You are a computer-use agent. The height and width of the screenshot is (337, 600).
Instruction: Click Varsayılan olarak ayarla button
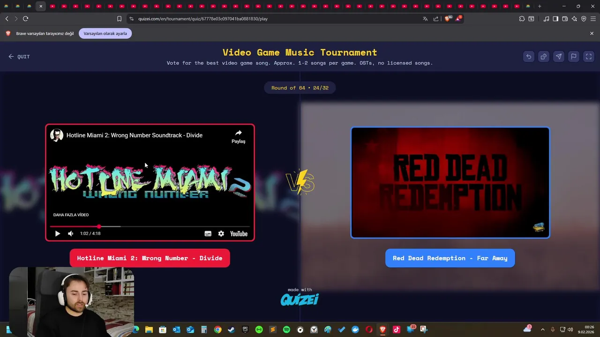tap(105, 34)
